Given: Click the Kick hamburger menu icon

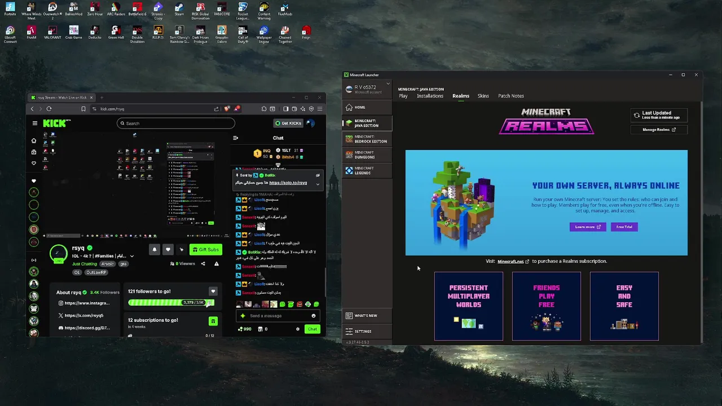Looking at the screenshot, I should 34,123.
